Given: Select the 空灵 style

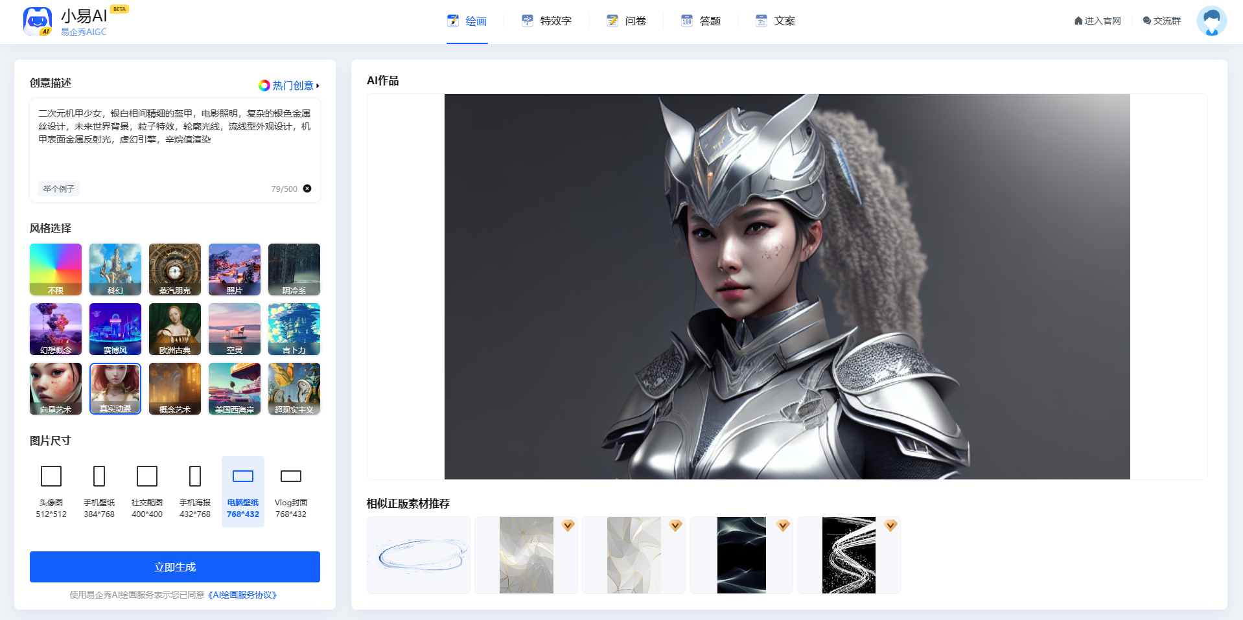Looking at the screenshot, I should (235, 329).
